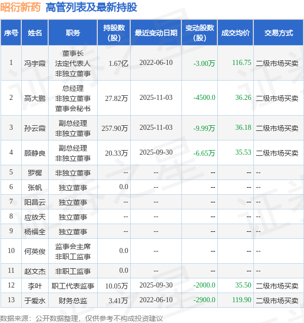
Task: Click the 昭衍新药 title text
Action: 20,7
